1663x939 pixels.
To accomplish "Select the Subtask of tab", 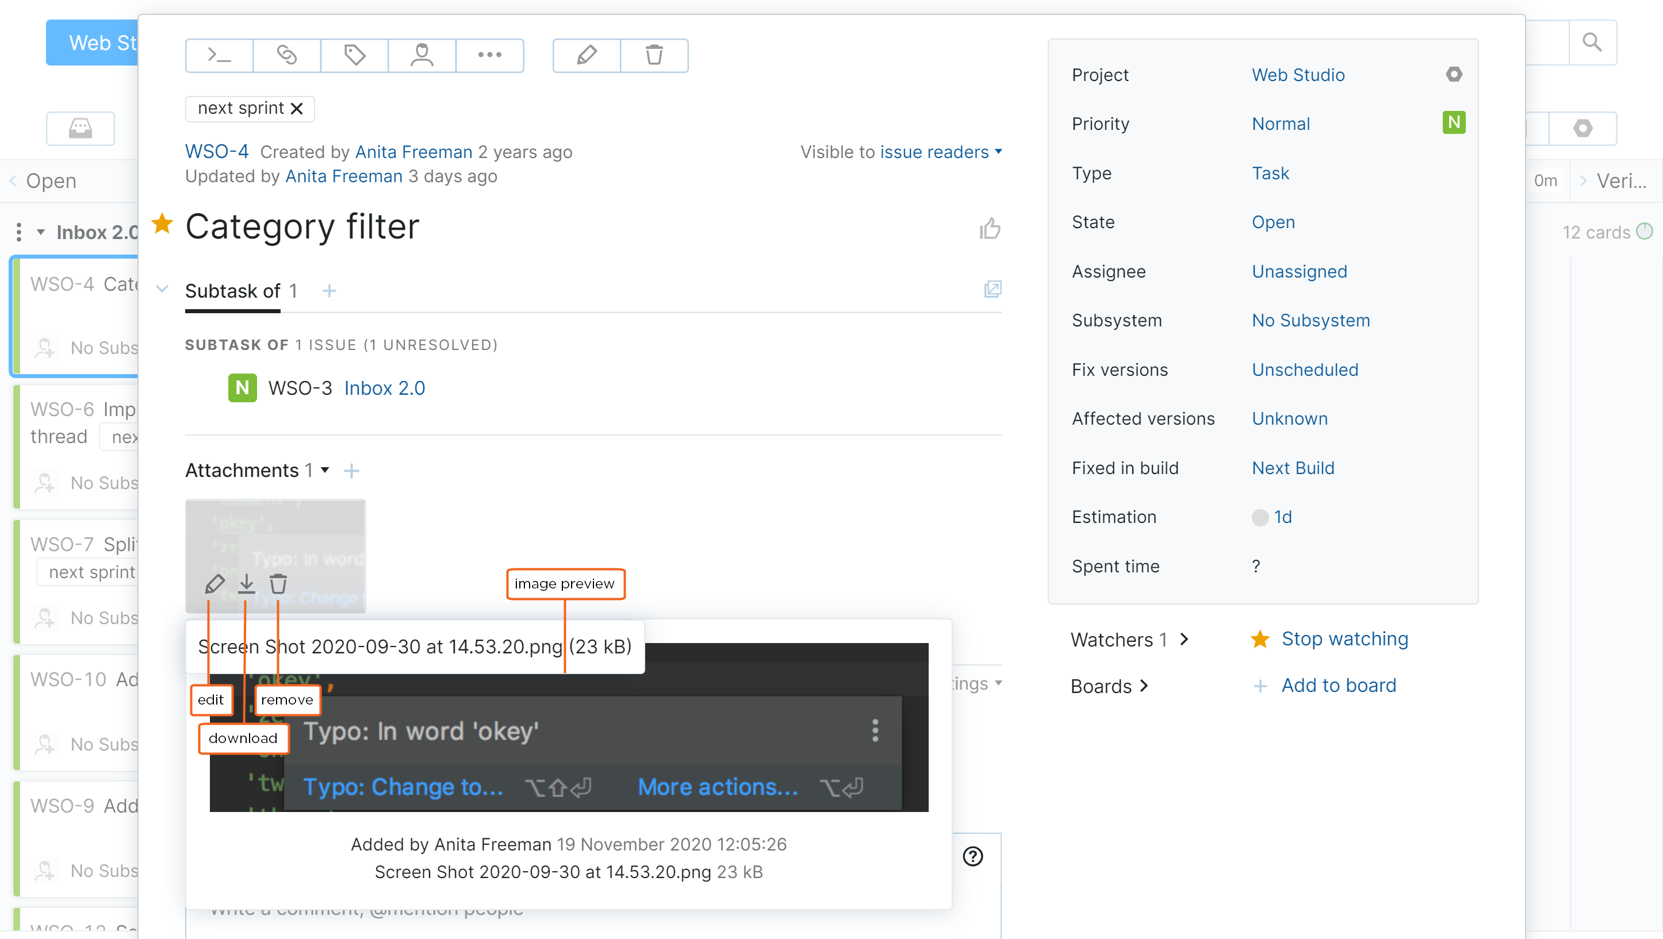I will click(232, 291).
